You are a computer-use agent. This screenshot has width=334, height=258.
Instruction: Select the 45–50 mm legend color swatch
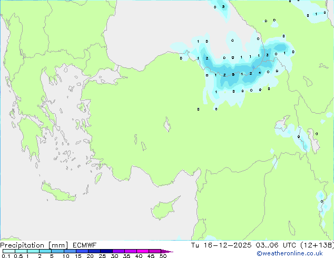pos(155,251)
